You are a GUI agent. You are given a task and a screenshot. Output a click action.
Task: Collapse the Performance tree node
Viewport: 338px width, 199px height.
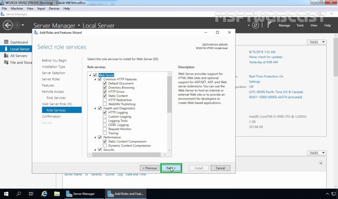pyautogui.click(x=95, y=137)
